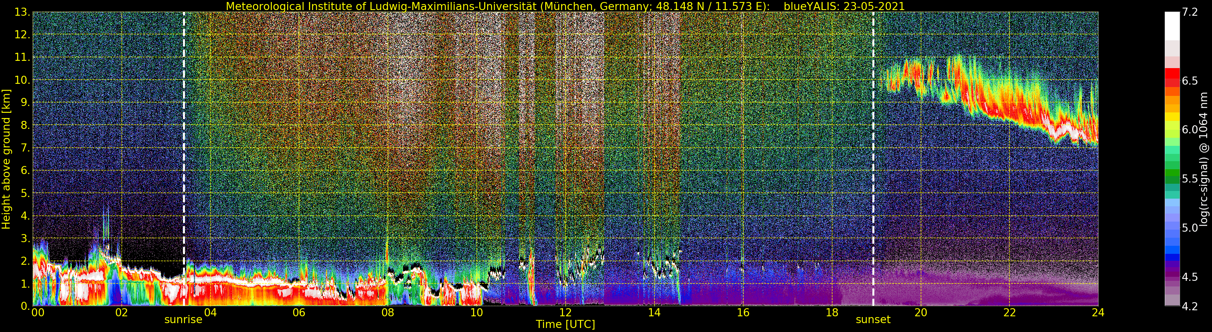The image size is (1212, 332).
Task: Click the 6.0 value on the colorbar
Action: click(1190, 130)
